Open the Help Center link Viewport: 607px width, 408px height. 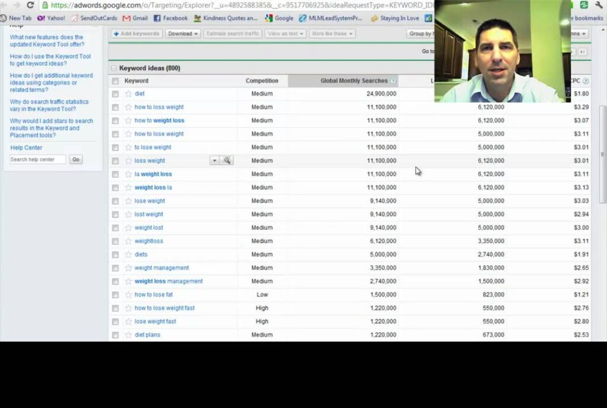tap(26, 148)
